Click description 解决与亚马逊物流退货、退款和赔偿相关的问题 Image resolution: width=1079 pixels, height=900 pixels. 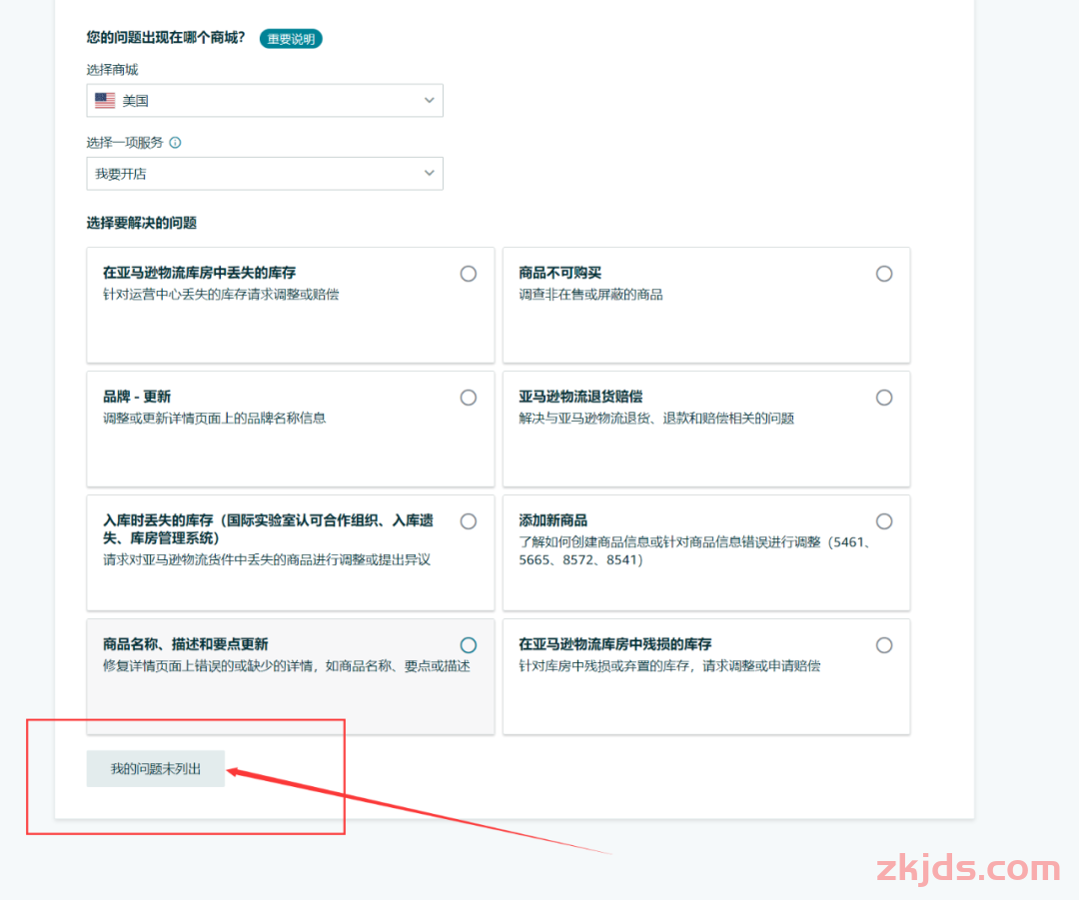pyautogui.click(x=656, y=419)
